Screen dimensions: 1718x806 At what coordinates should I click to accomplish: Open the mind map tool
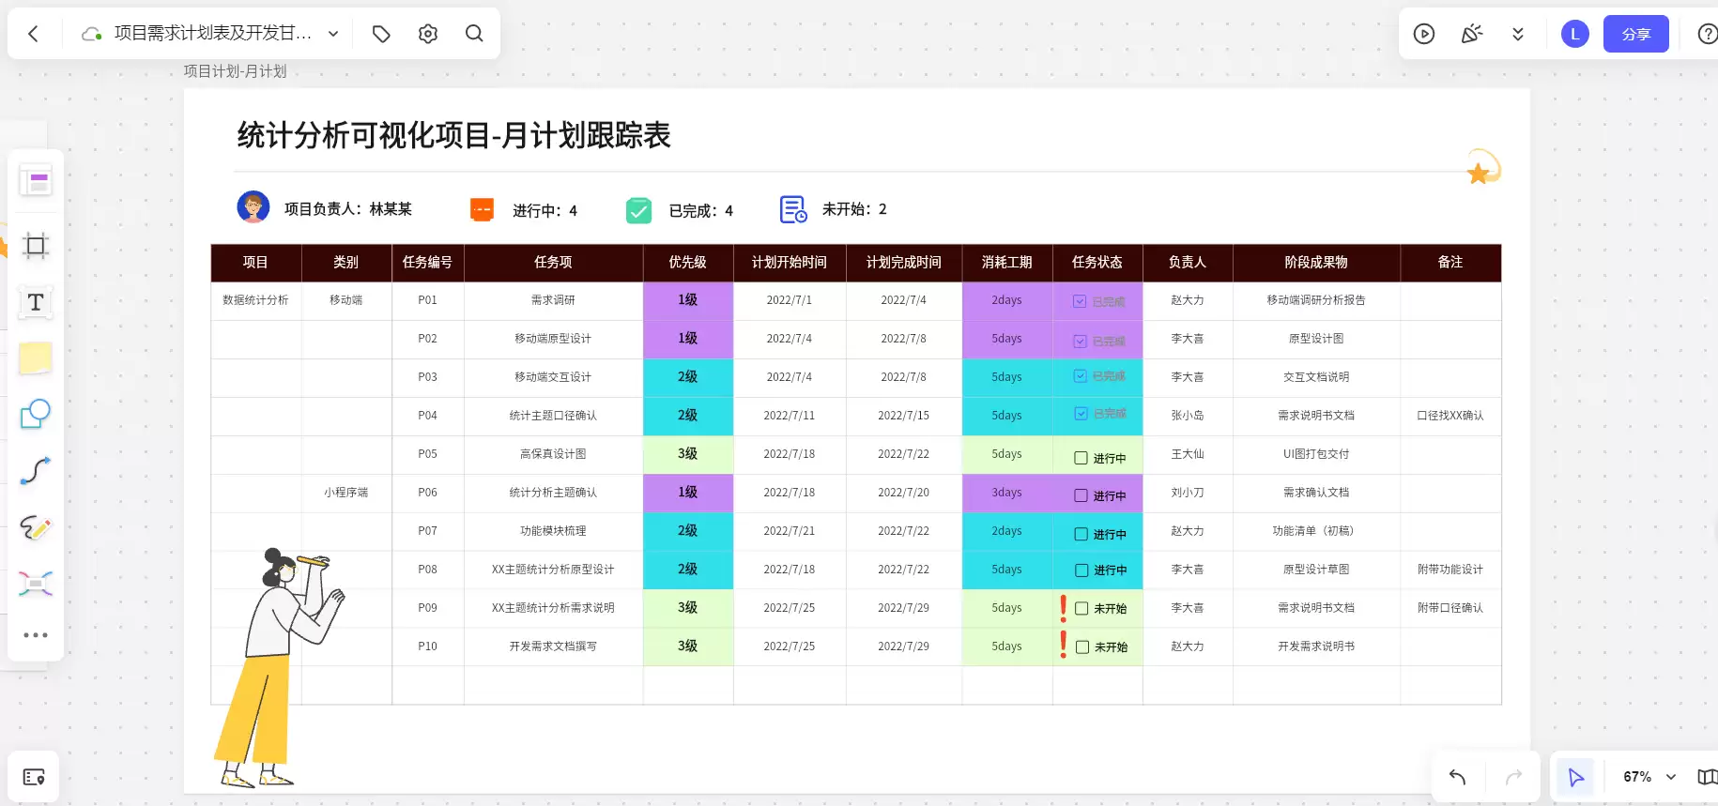coord(36,584)
